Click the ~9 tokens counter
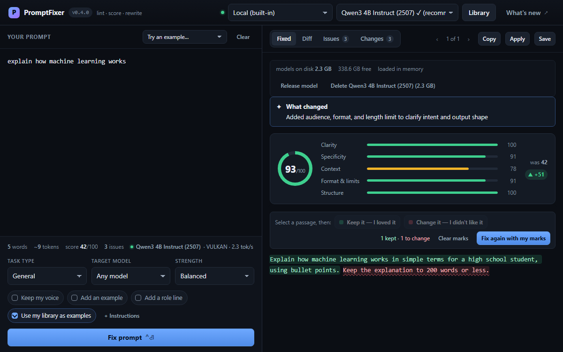The image size is (563, 352). pyautogui.click(x=46, y=247)
